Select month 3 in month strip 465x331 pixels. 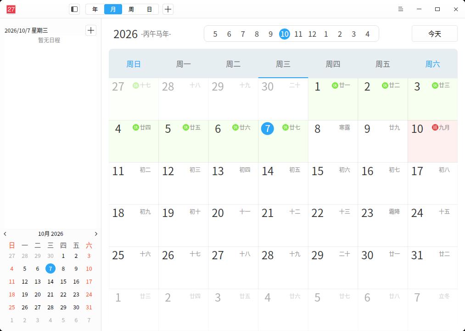353,34
